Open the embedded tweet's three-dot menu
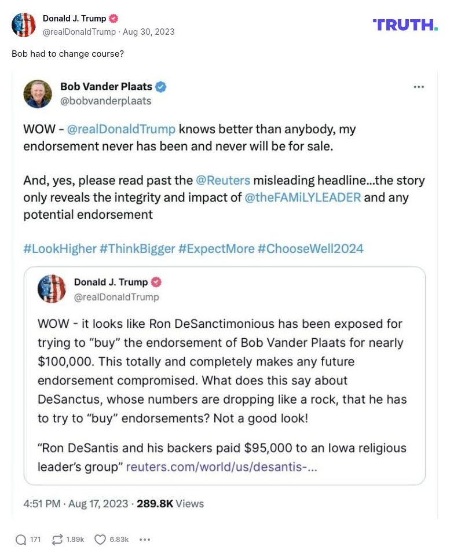The width and height of the screenshot is (450, 557). tap(419, 87)
